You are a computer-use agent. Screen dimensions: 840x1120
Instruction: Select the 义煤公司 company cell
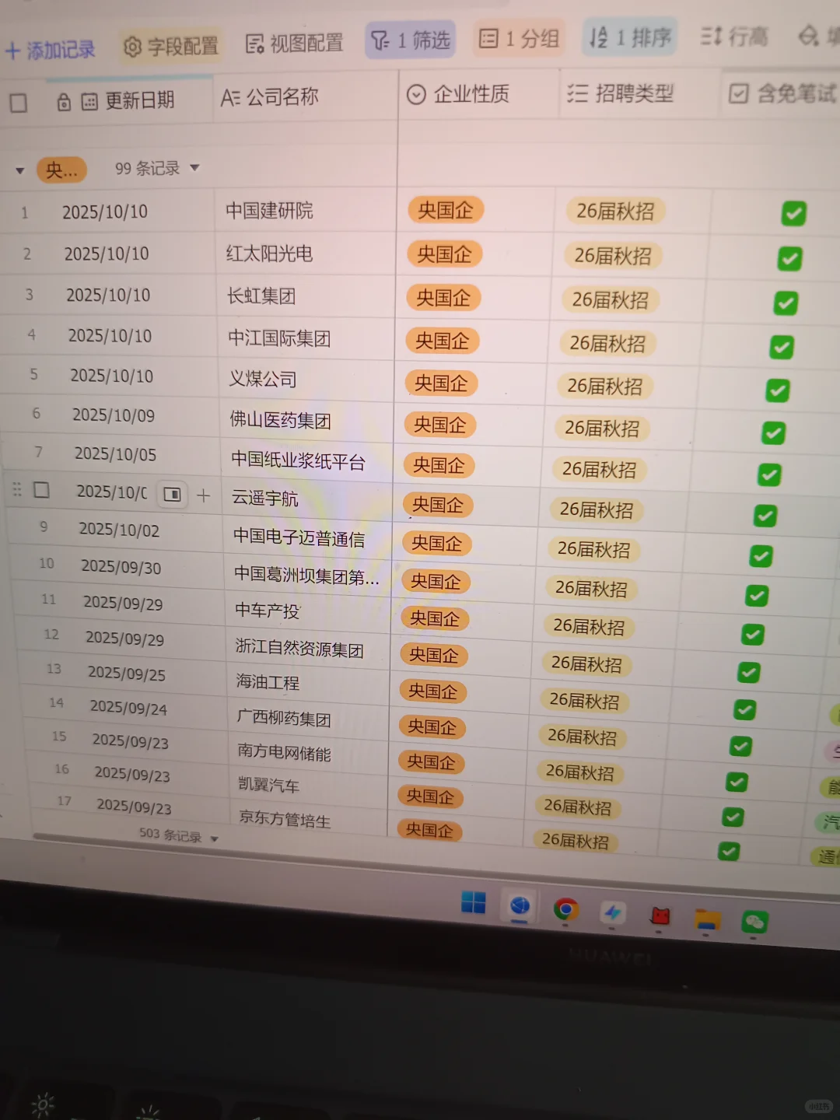click(306, 380)
